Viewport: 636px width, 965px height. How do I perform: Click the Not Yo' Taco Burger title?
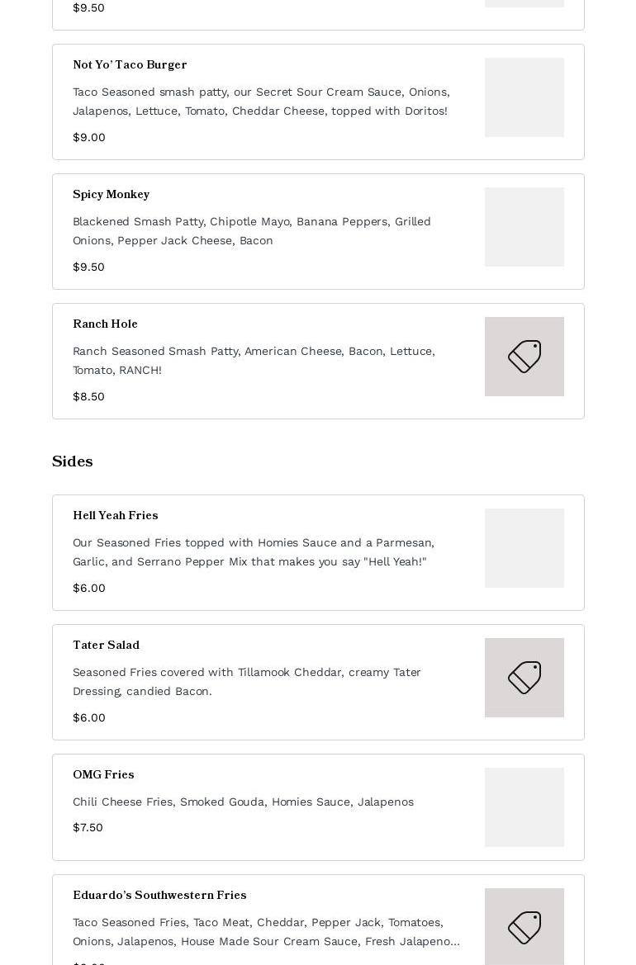(130, 64)
